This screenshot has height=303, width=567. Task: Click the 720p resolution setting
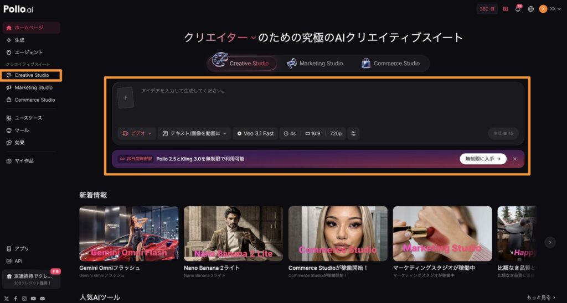(336, 133)
